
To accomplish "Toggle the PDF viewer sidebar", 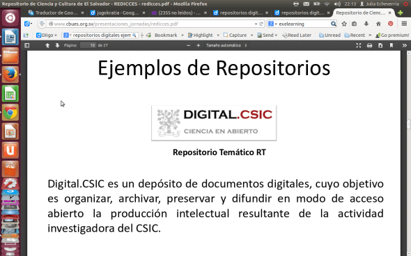I will coord(26,45).
